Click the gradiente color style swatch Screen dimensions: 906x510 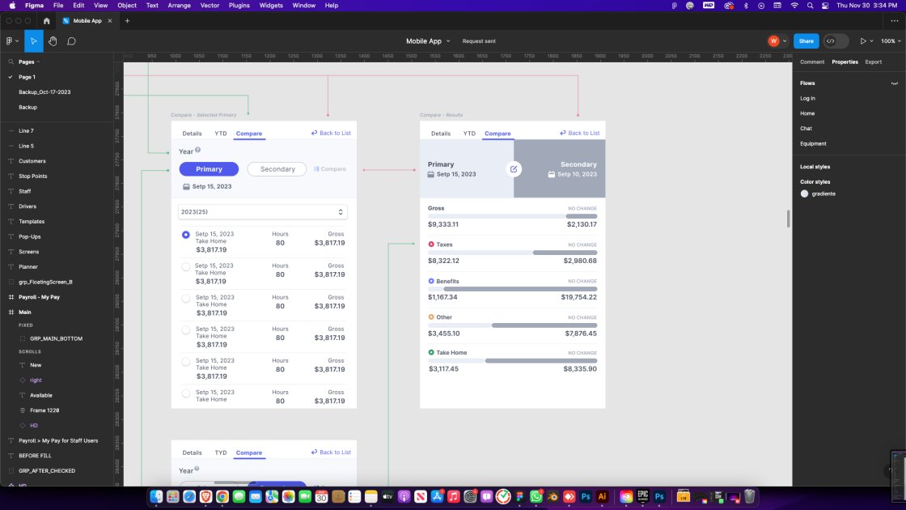pyautogui.click(x=804, y=193)
